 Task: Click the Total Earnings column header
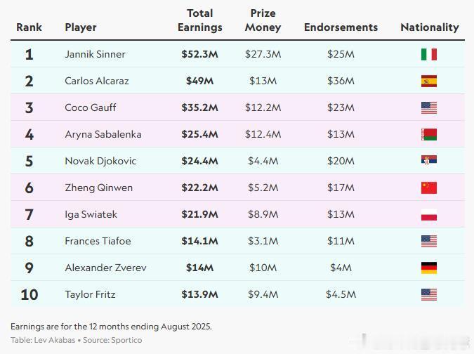click(200, 20)
